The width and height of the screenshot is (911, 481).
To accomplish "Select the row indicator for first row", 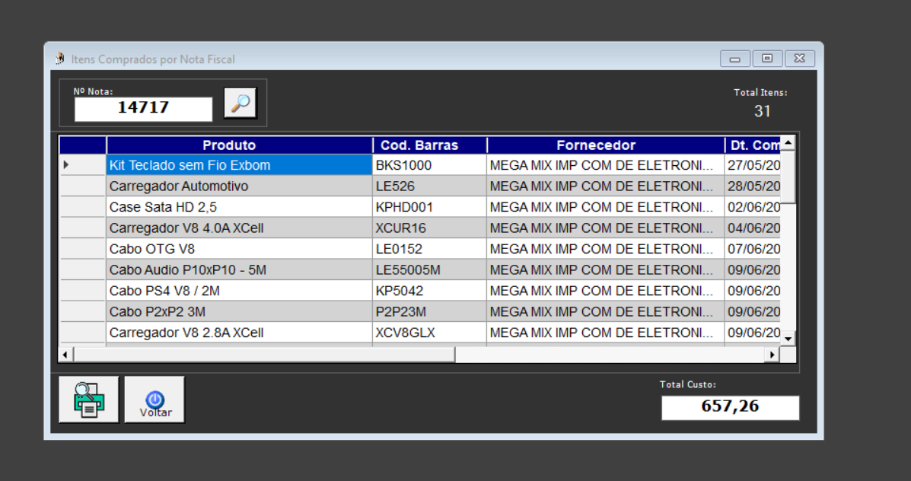I will tap(83, 165).
